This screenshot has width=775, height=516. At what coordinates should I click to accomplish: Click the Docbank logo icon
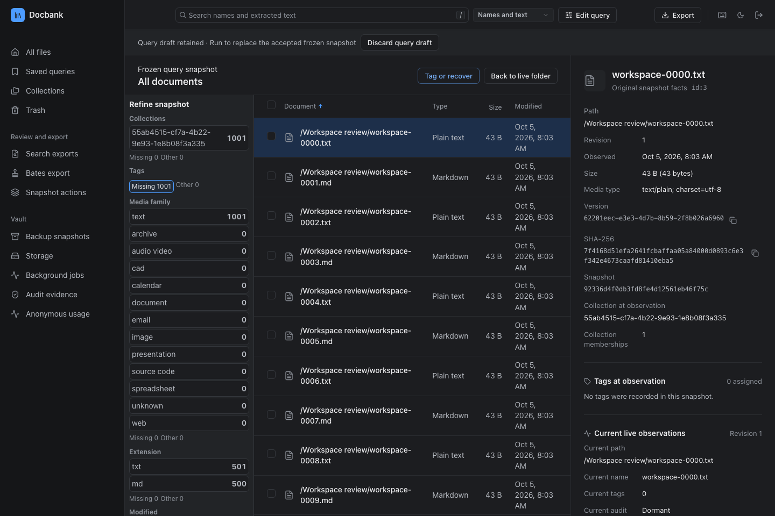pos(18,15)
